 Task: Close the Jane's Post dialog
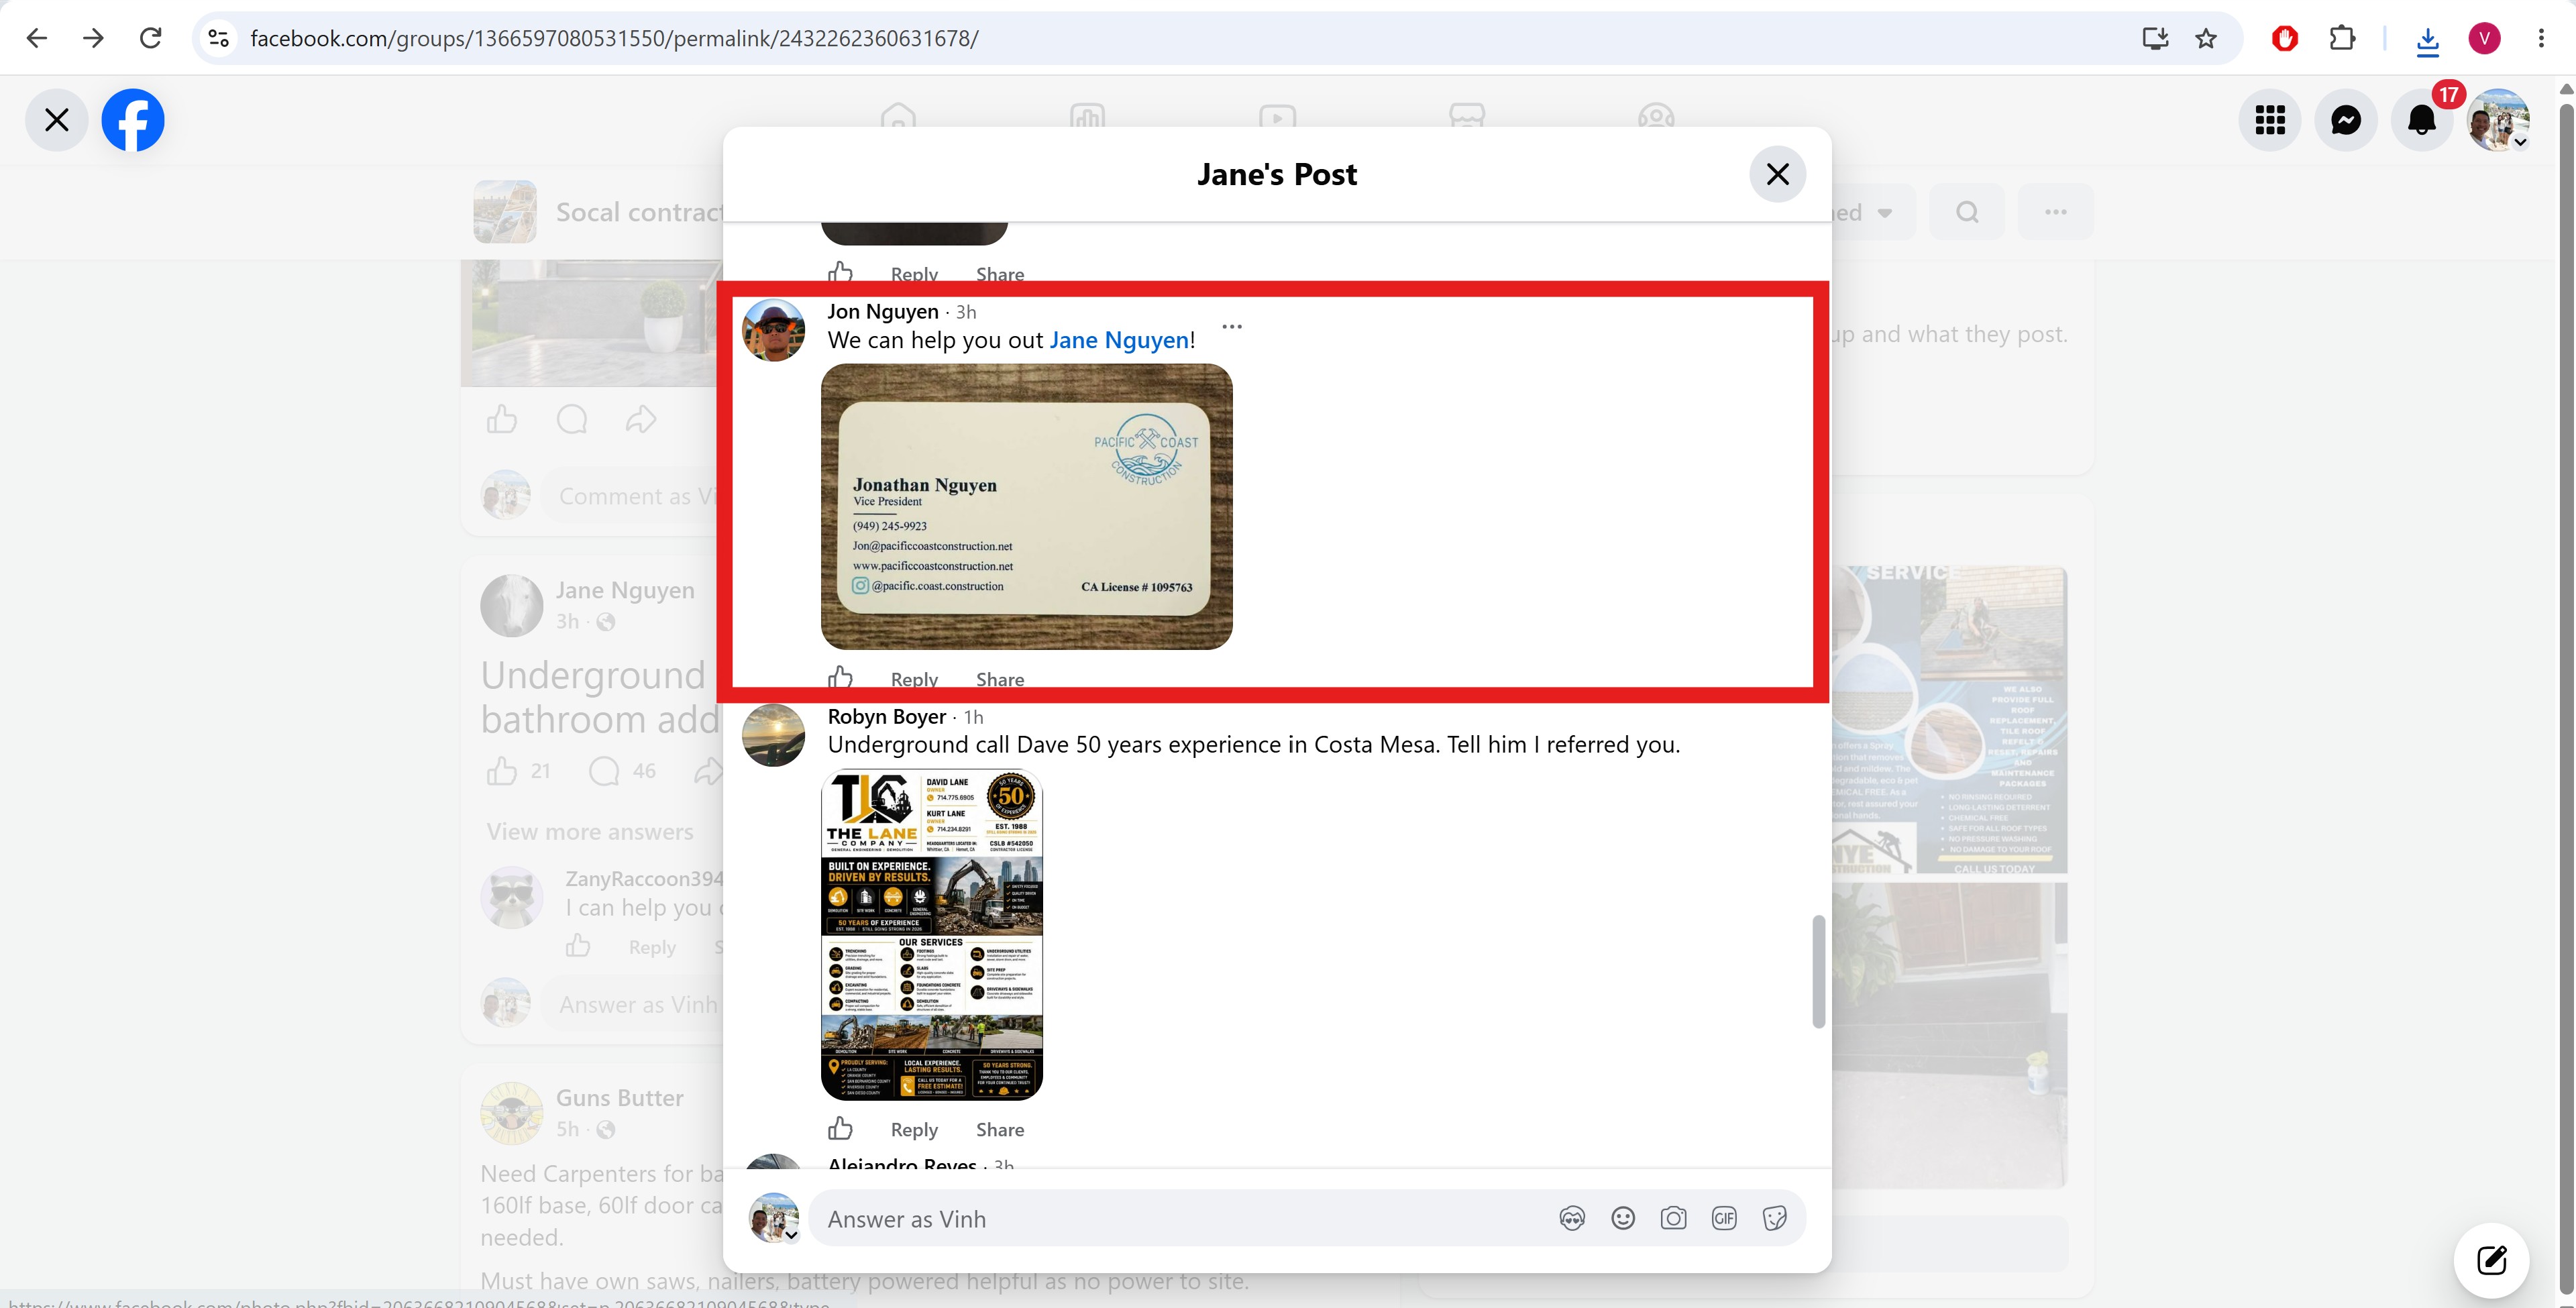(1777, 174)
